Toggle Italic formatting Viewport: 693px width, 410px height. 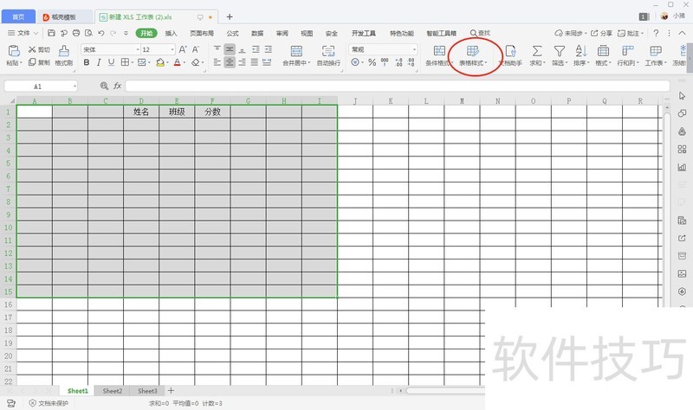[x=99, y=62]
